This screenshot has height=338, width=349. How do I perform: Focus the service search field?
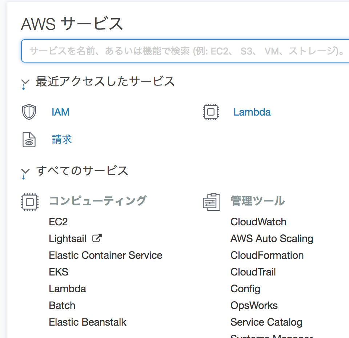[x=185, y=51]
